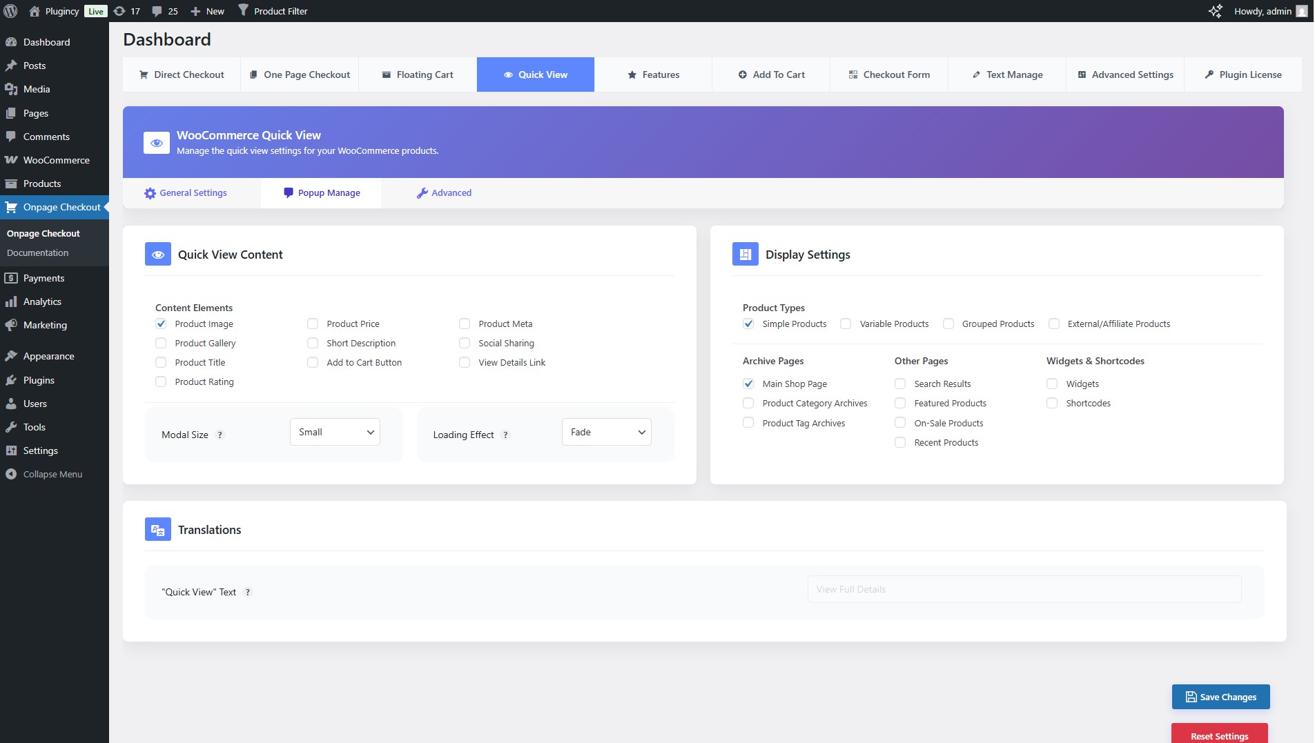This screenshot has width=1315, height=743.
Task: Expand the New menu in admin bar
Action: [x=206, y=10]
